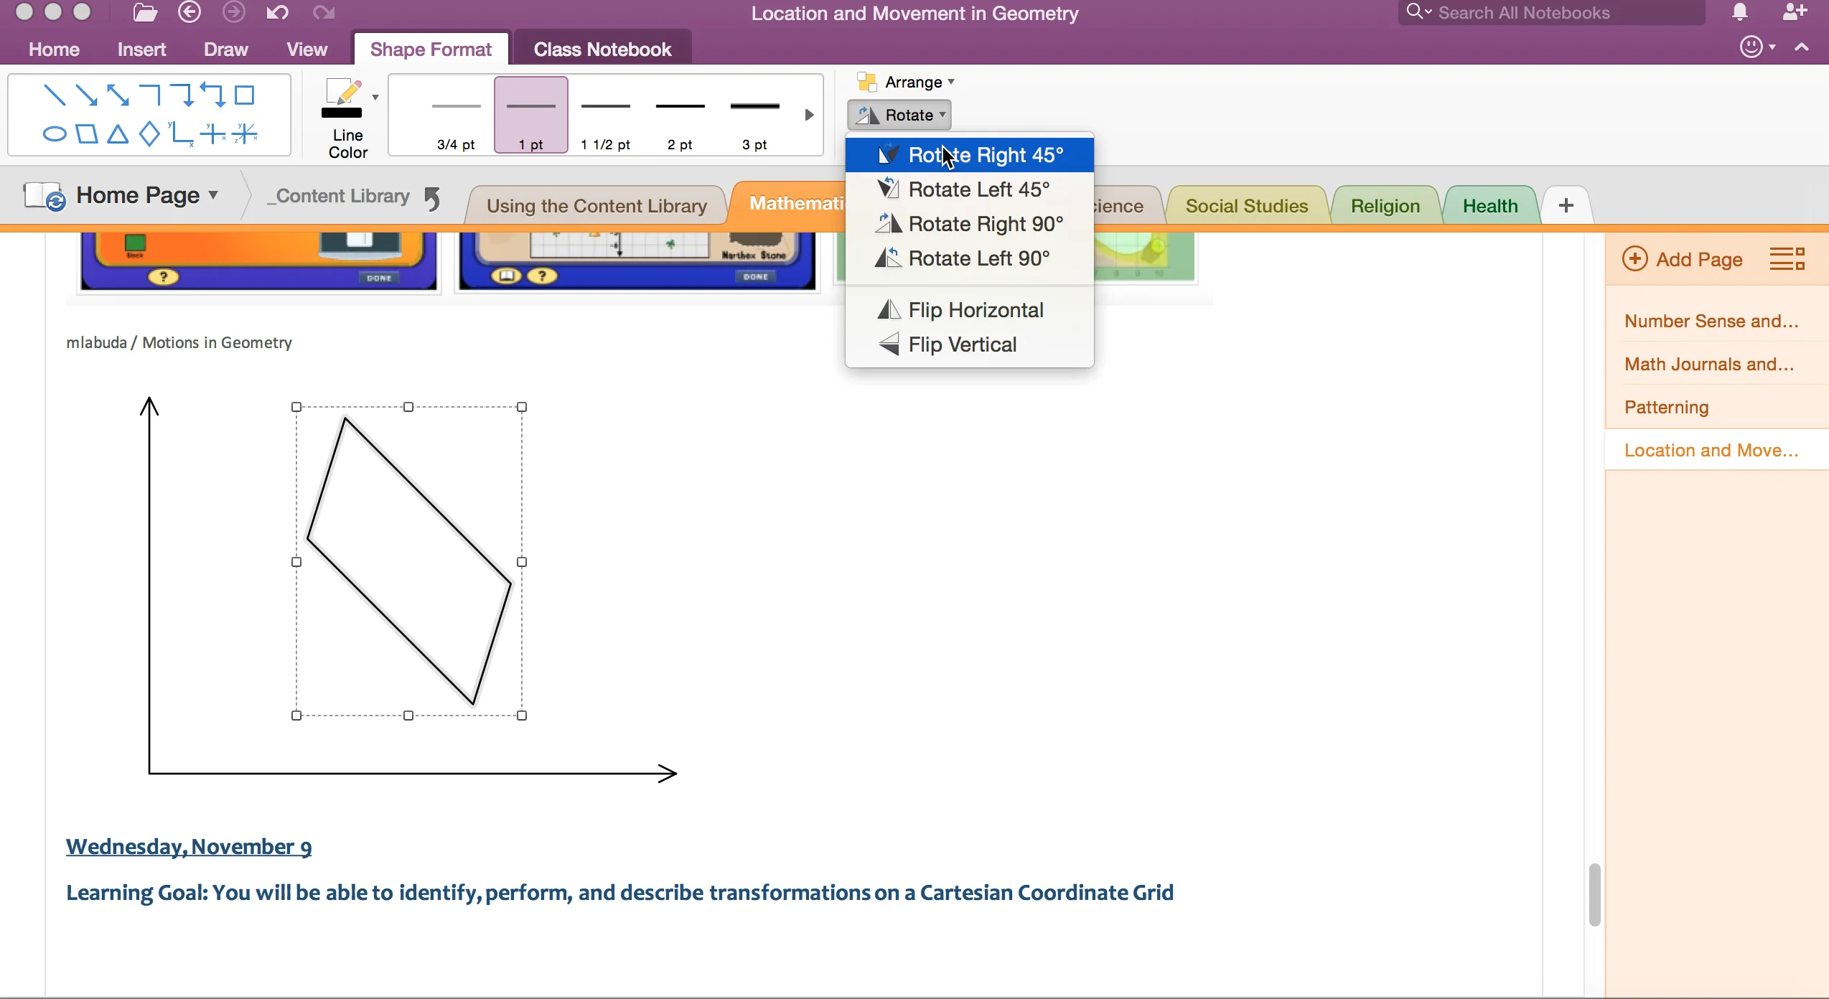Select the parallelogram shape tool

tap(87, 133)
